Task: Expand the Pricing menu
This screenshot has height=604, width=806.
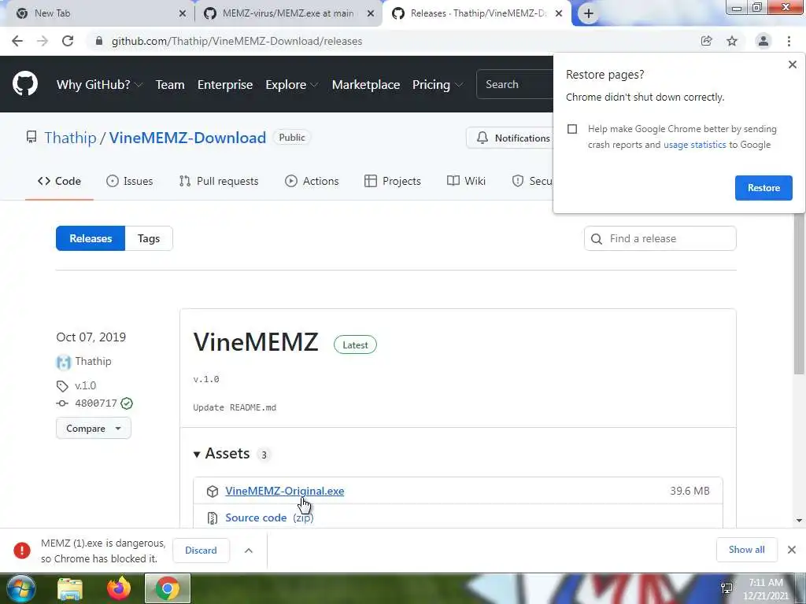Action: point(438,84)
